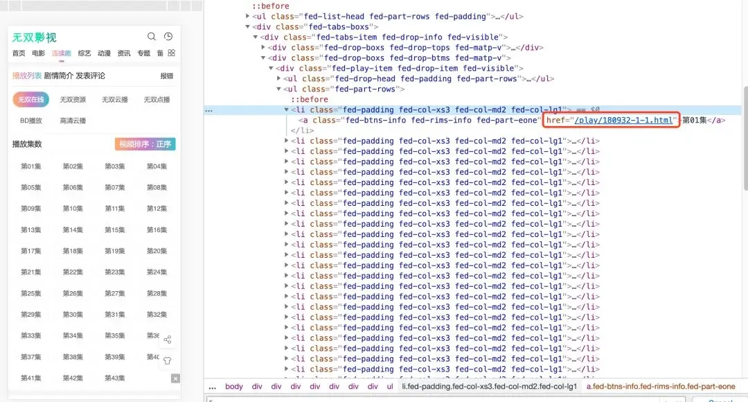Select the a.fed-btns-info breadcrumb element

[x=661, y=387]
